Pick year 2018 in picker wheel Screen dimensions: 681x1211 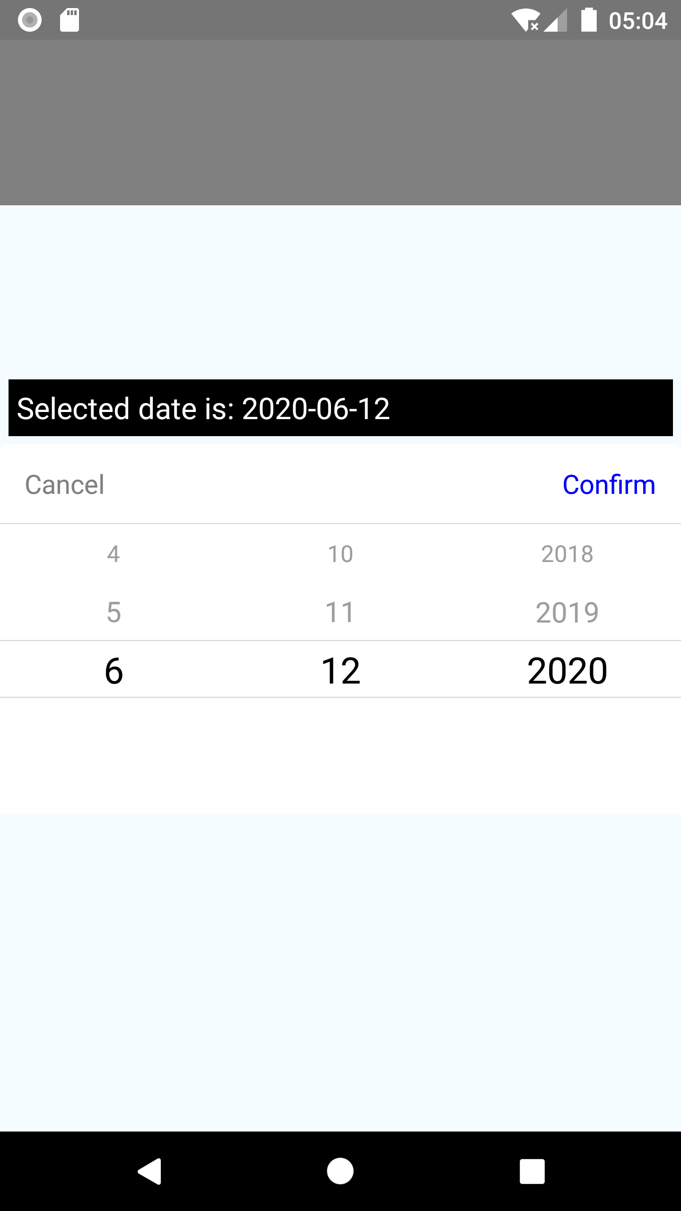pos(567,554)
